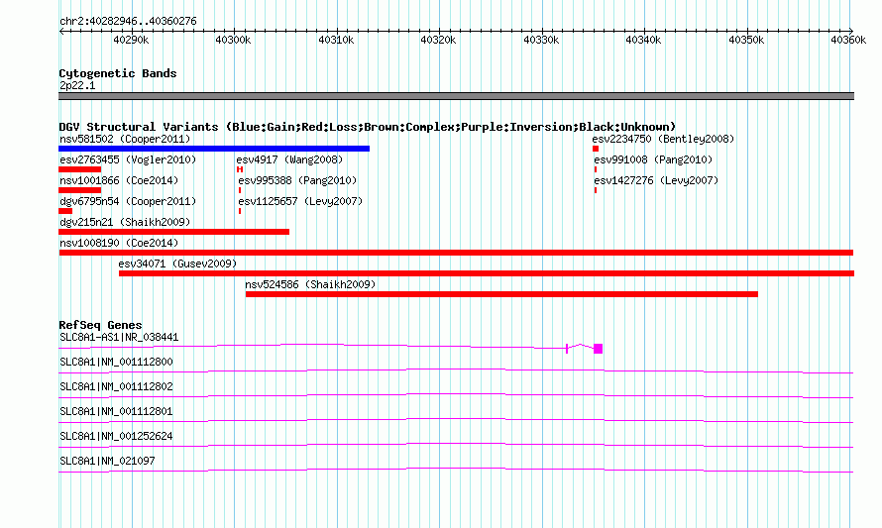Image resolution: width=882 pixels, height=528 pixels.
Task: Click the esv2763455 (Vogler2010) variant label
Action: click(x=128, y=159)
